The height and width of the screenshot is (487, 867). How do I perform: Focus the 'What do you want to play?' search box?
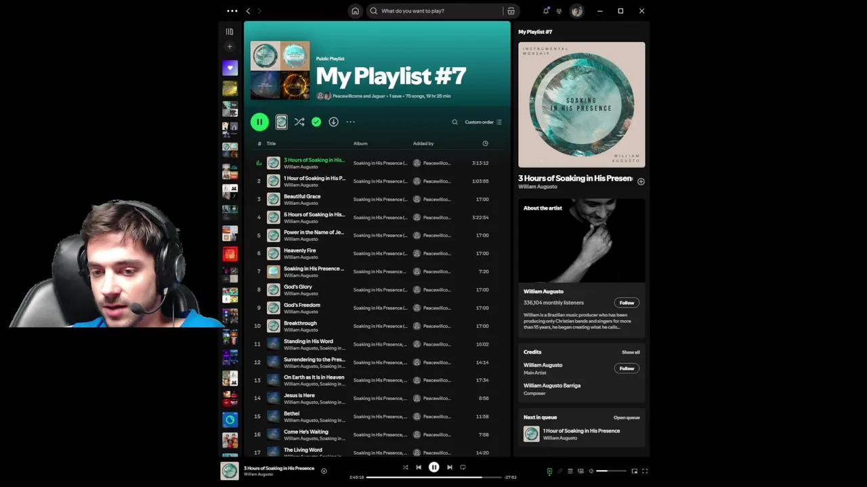pyautogui.click(x=437, y=11)
